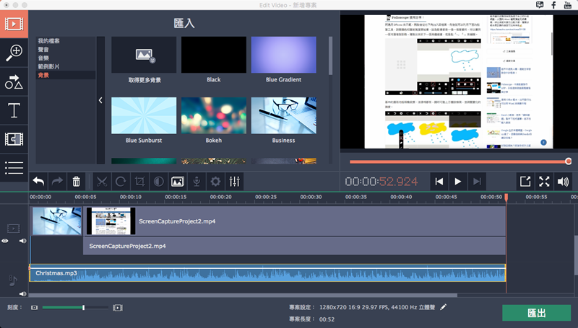The height and width of the screenshot is (328, 578).
Task: Open the Transitions panel in sidebar
Action: coord(14,139)
